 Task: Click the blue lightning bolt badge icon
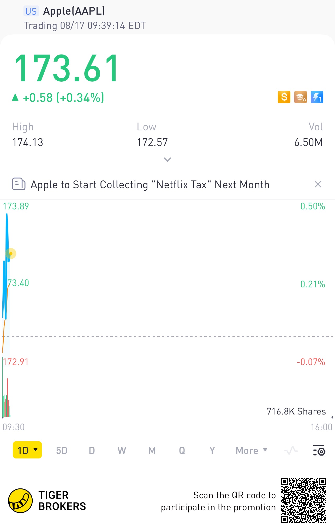click(x=317, y=97)
